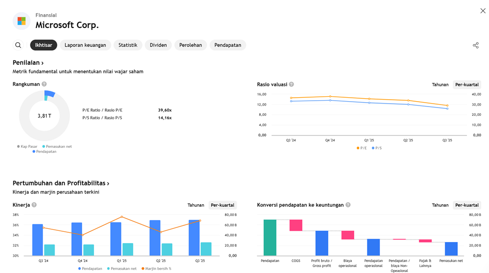The image size is (489, 273).
Task: Toggle Marjin bersih % legend
Action: 156,269
